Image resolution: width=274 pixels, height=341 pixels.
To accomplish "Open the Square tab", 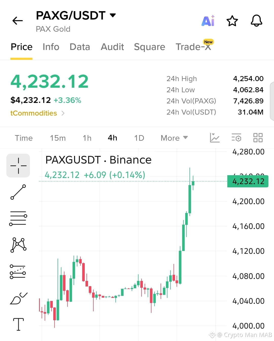I will [149, 47].
